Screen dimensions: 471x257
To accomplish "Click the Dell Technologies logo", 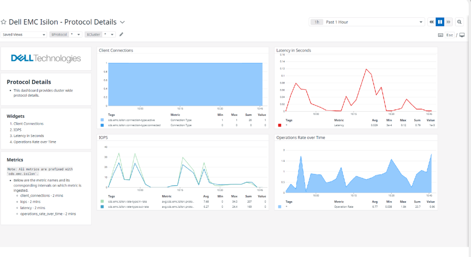I will coord(46,58).
